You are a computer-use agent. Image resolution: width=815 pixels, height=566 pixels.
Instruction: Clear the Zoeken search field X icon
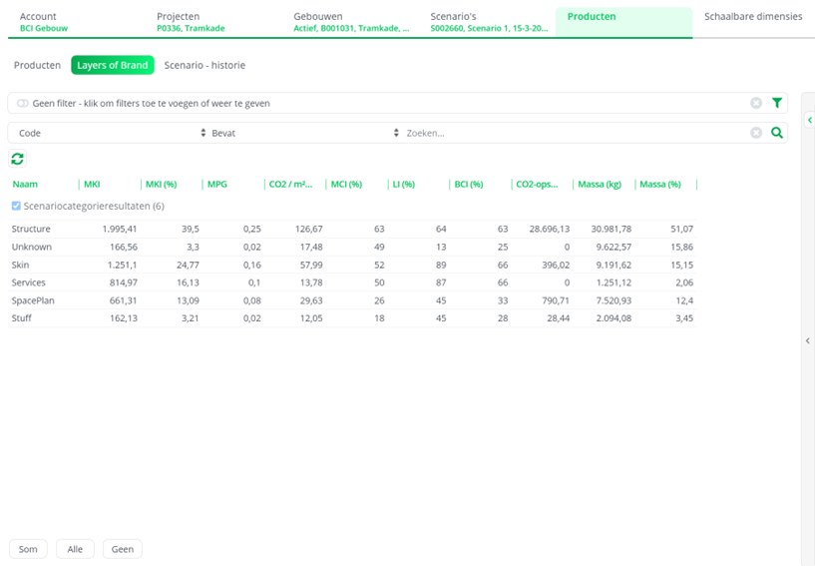(x=756, y=133)
